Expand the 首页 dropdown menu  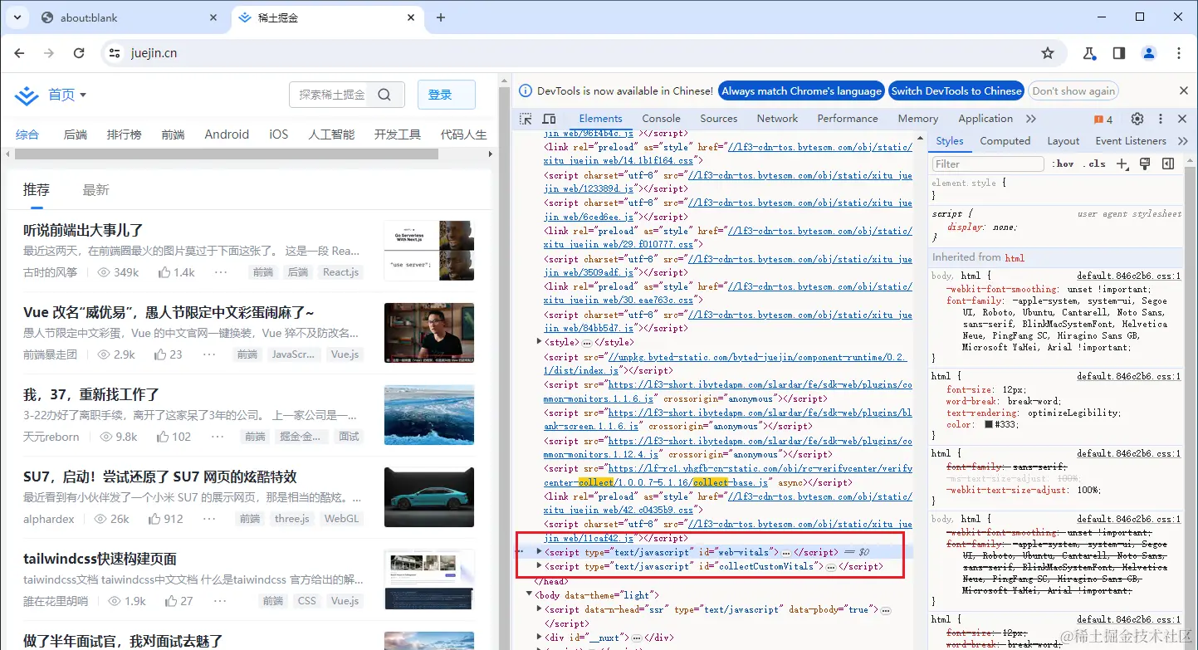coord(83,95)
